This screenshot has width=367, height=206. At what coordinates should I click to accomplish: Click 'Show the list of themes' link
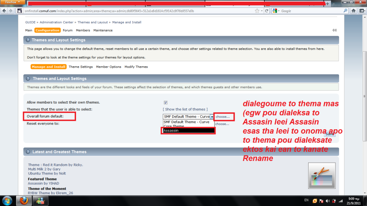tap(185, 109)
